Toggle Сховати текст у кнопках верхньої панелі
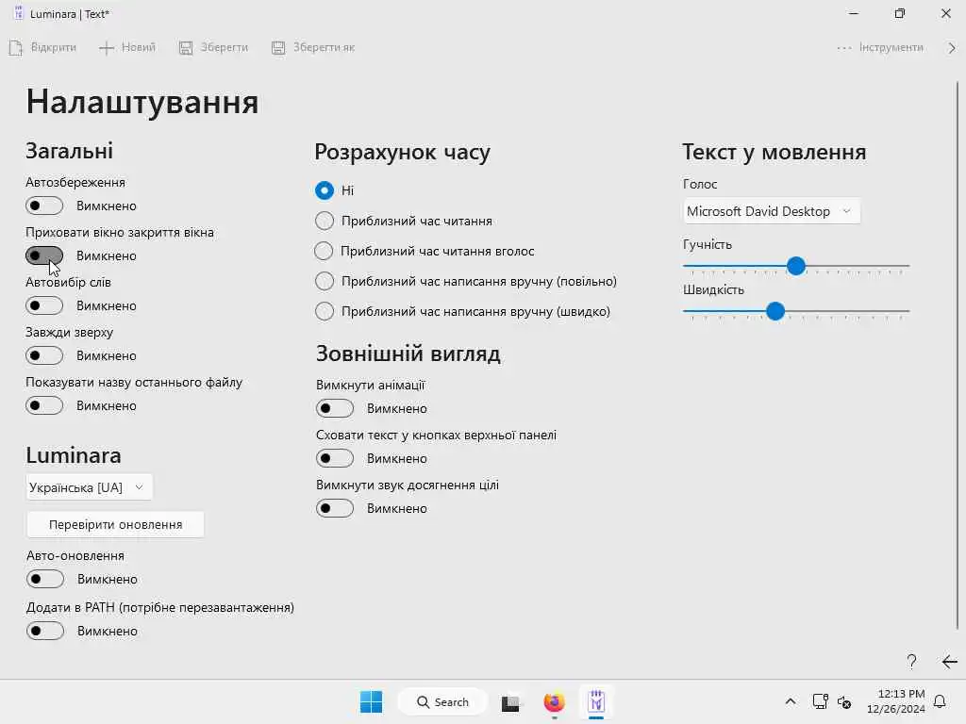 click(335, 458)
